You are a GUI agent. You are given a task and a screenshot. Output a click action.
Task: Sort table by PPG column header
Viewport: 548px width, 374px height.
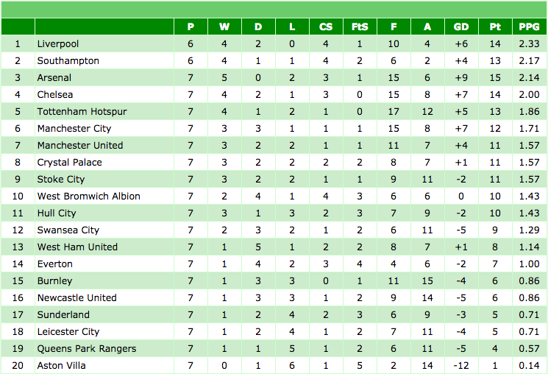528,27
